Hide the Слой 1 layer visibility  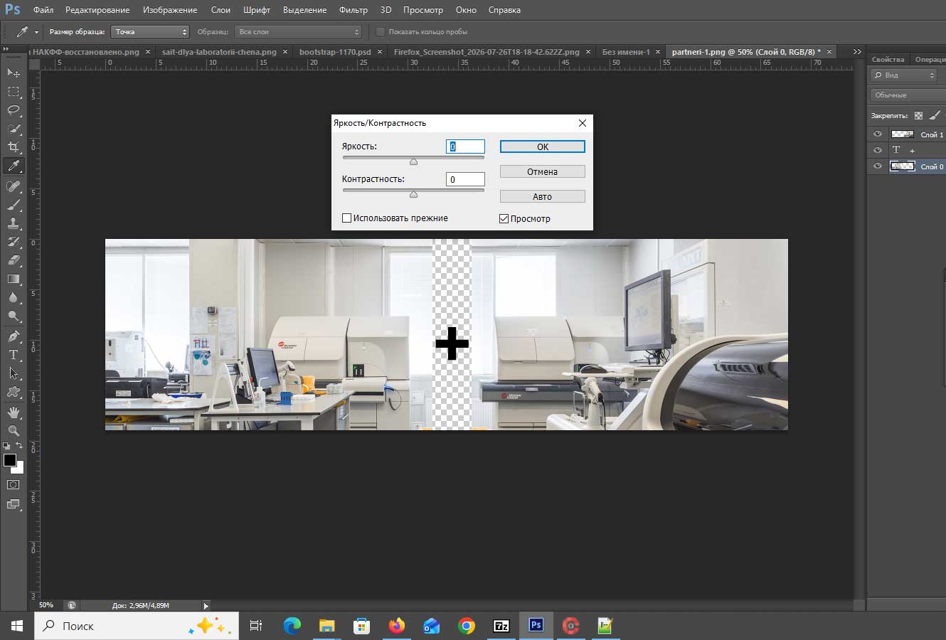click(878, 134)
